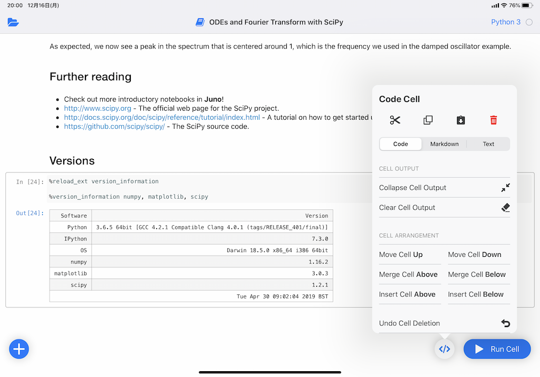Switch cell type to Code
Image resolution: width=540 pixels, height=377 pixels.
401,144
